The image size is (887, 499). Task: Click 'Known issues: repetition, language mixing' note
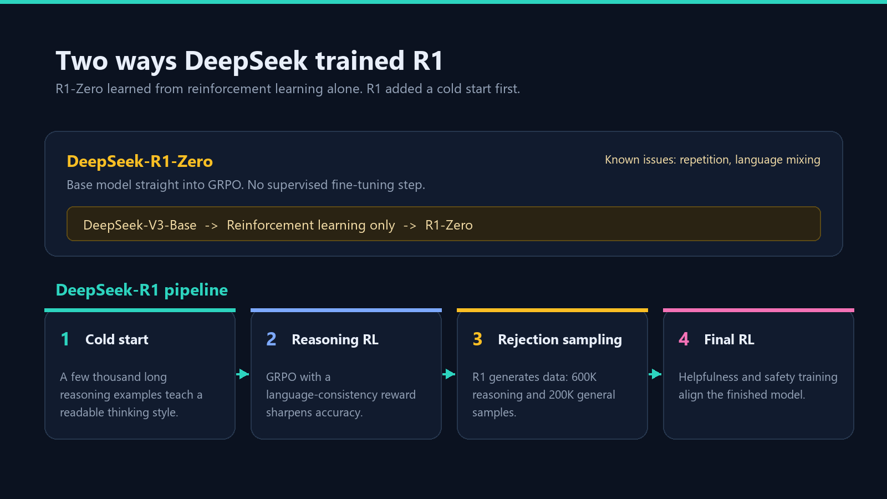712,160
